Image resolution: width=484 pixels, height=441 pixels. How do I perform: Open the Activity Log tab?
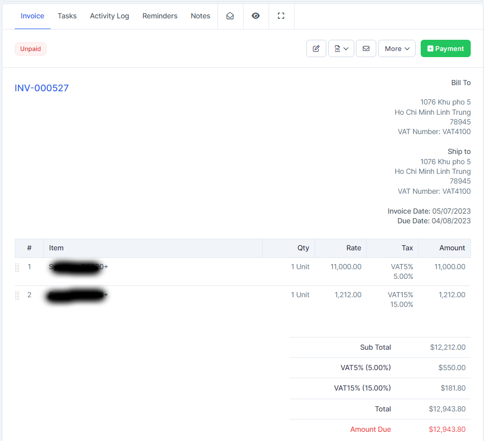(x=109, y=16)
